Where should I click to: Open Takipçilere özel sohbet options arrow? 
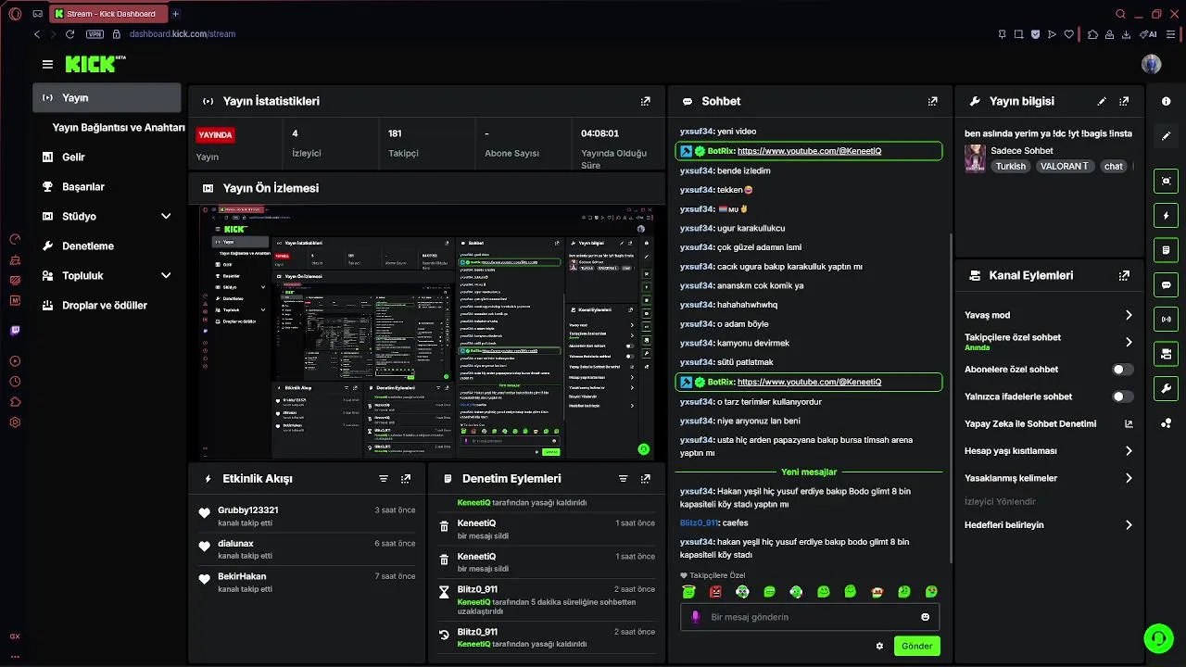pos(1129,342)
